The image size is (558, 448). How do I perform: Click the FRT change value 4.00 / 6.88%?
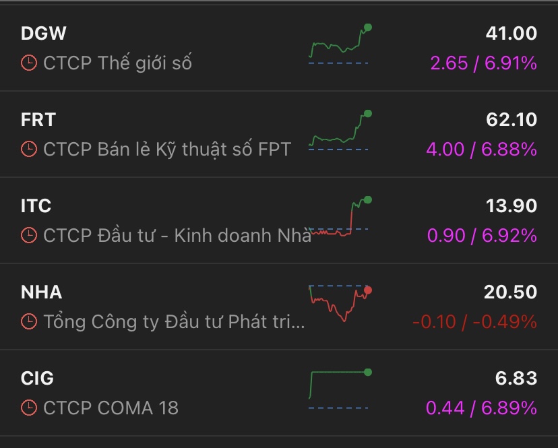[x=481, y=149]
